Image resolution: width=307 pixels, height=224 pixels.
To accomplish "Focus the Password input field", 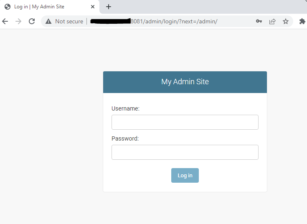I will click(185, 152).
